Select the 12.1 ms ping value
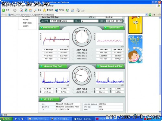Image resolution: width=162 pixels, height=121 pixels. click(x=48, y=89)
